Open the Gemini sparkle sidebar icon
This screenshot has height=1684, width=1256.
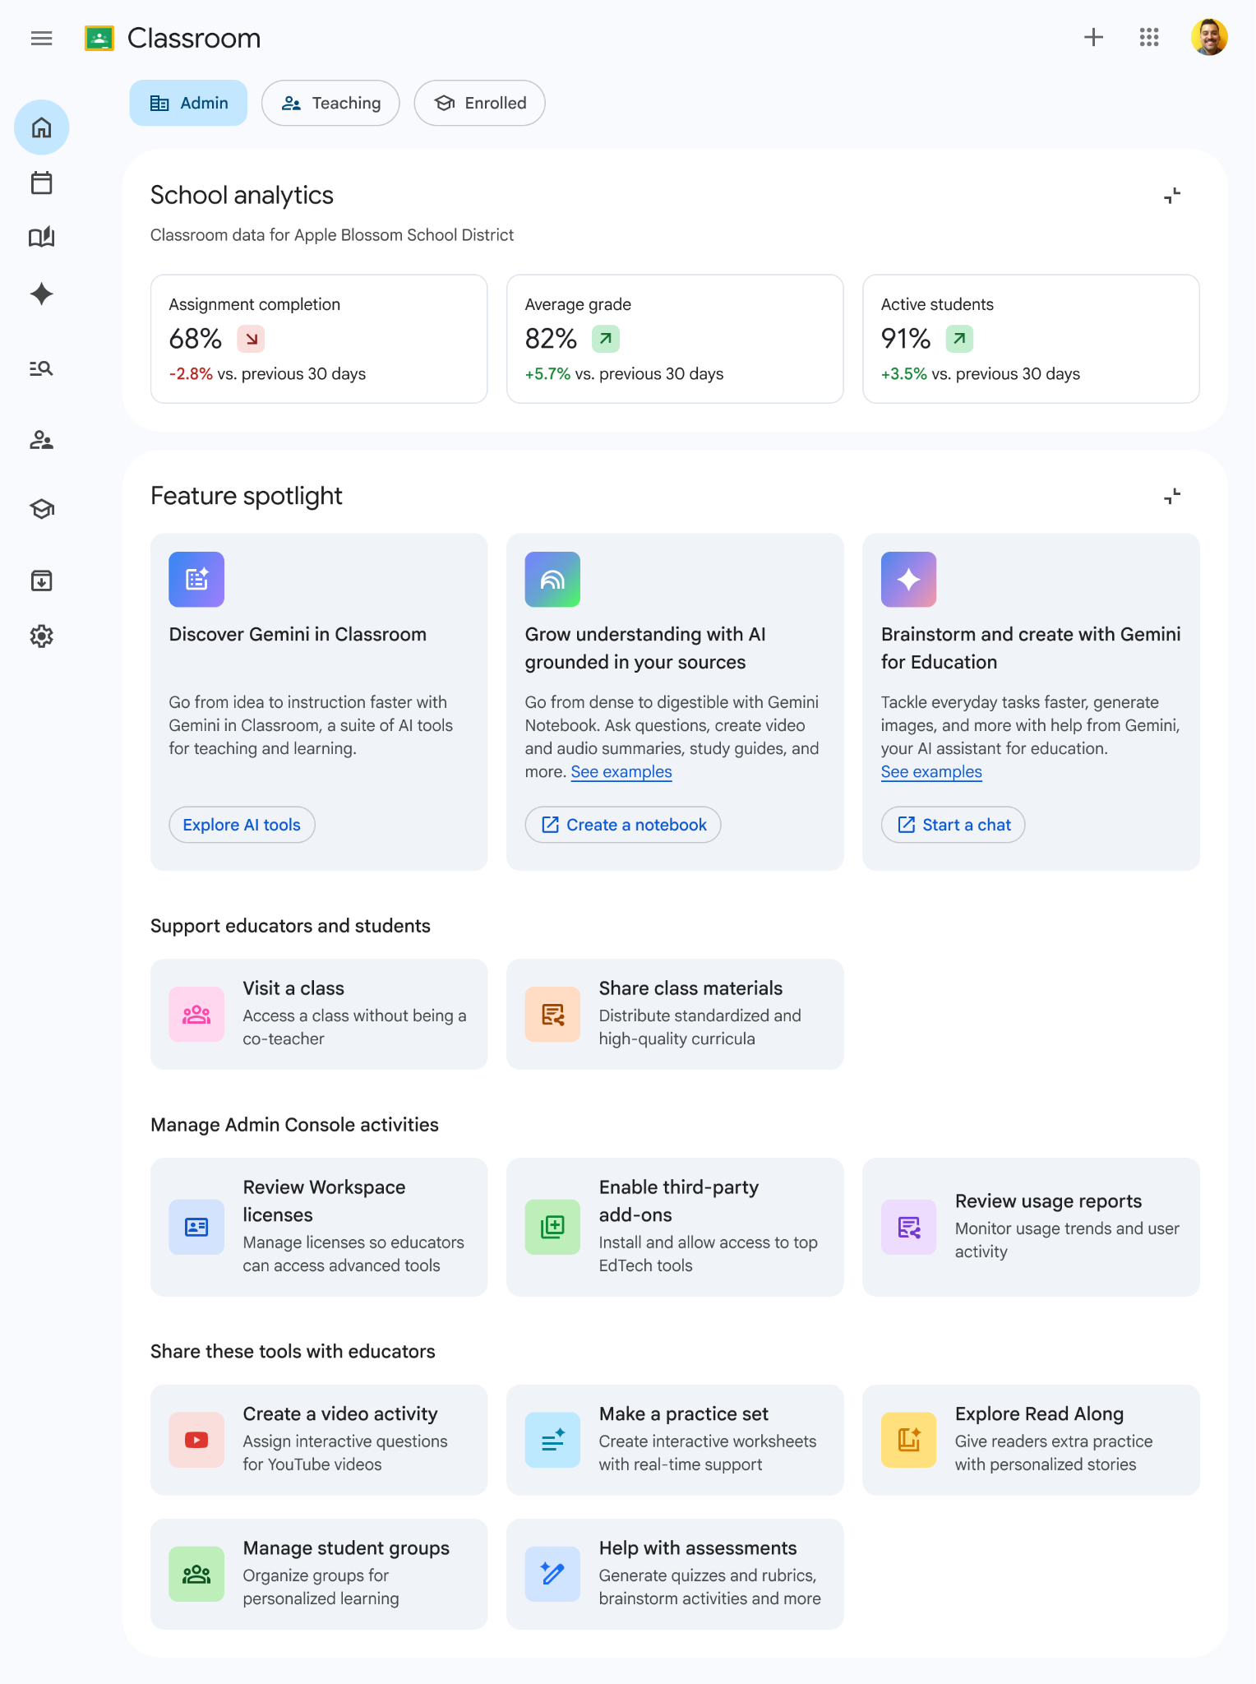point(41,294)
